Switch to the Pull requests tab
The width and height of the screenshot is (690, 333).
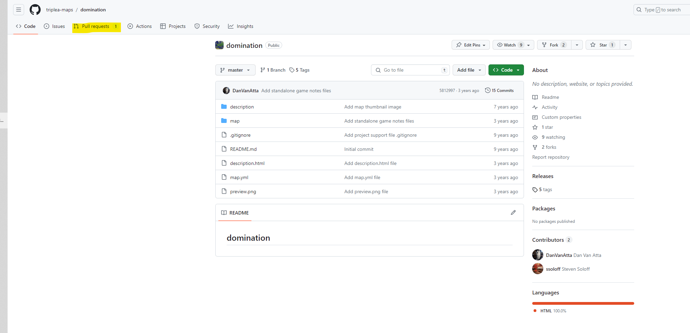tap(96, 26)
